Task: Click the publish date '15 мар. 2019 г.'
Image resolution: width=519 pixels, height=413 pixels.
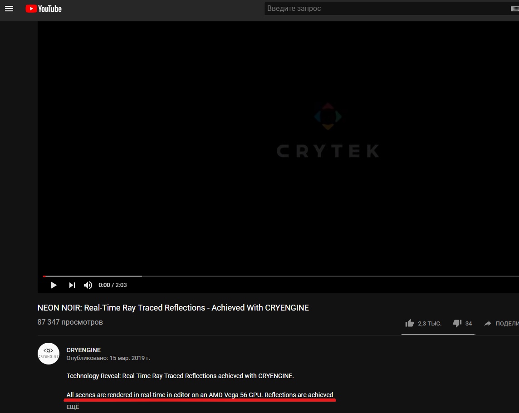Action: (130, 358)
